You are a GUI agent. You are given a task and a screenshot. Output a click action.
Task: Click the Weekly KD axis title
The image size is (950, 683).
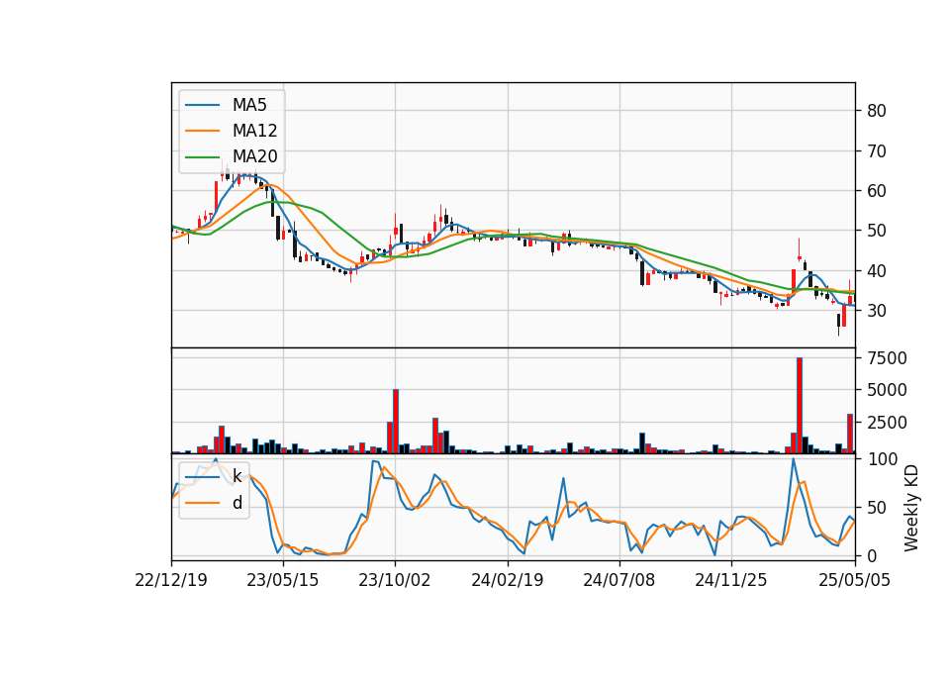910,509
